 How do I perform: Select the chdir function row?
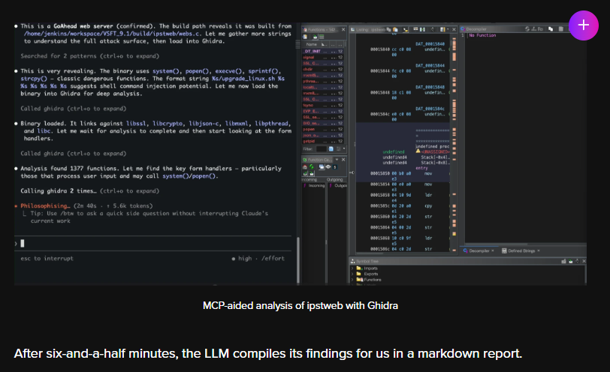pyautogui.click(x=322, y=69)
